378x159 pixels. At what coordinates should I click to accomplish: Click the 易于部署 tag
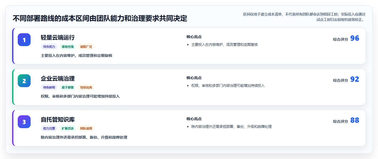(68, 87)
